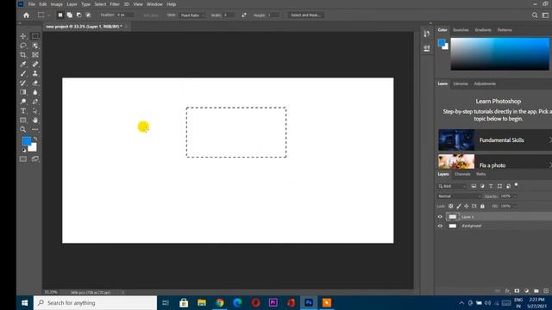The width and height of the screenshot is (552, 310).
Task: Select the Crop tool
Action: (23, 55)
